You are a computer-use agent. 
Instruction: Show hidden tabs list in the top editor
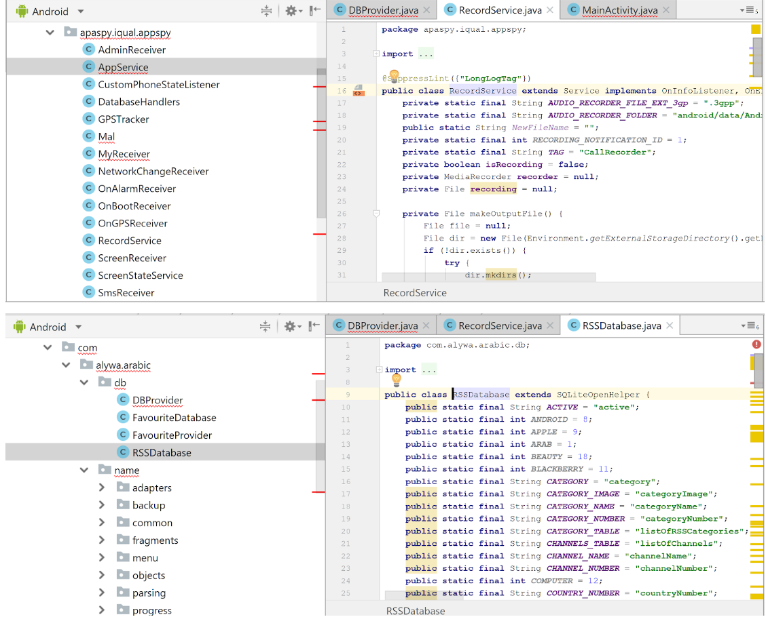coord(750,10)
